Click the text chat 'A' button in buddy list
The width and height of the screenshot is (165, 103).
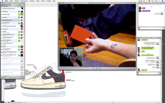click(x=10, y=77)
